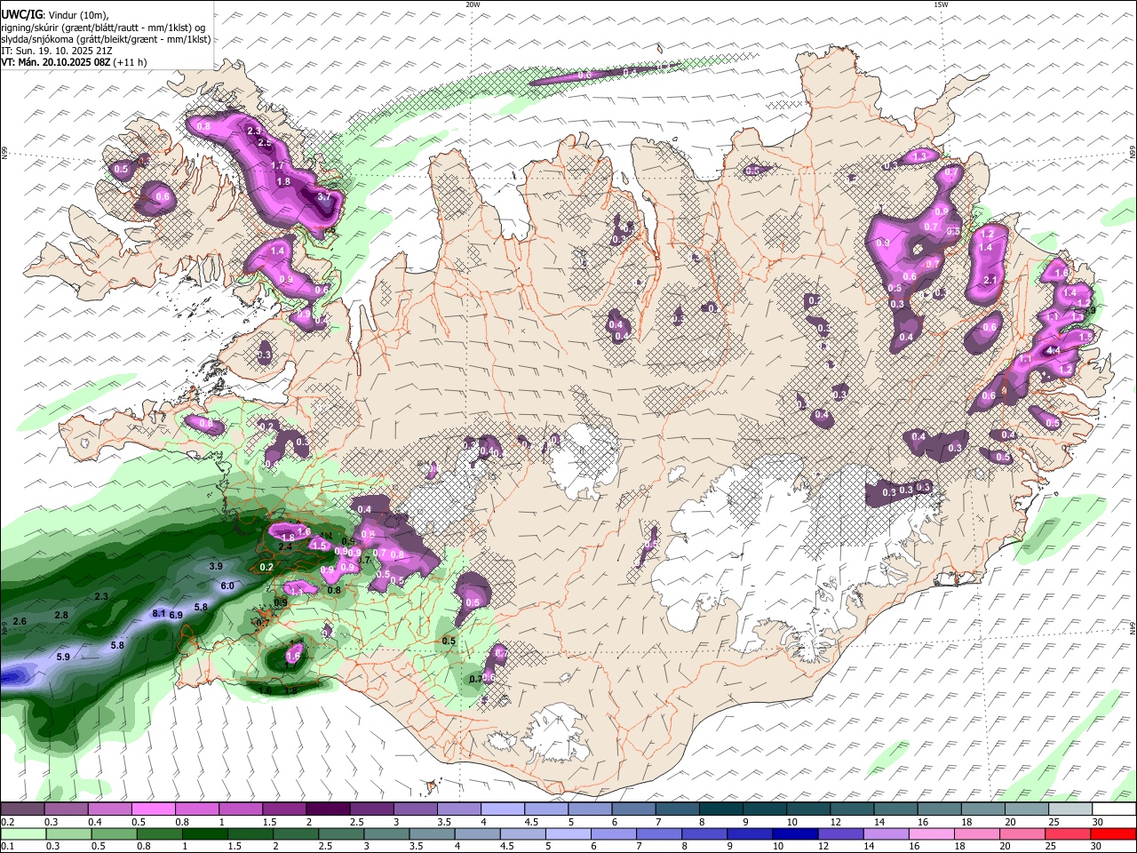
Task: Pick lower legend deep blue 10–12 swatch
Action: 796,834
